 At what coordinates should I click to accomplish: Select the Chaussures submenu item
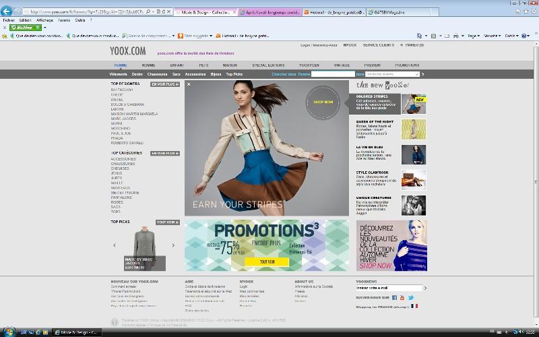click(x=157, y=74)
